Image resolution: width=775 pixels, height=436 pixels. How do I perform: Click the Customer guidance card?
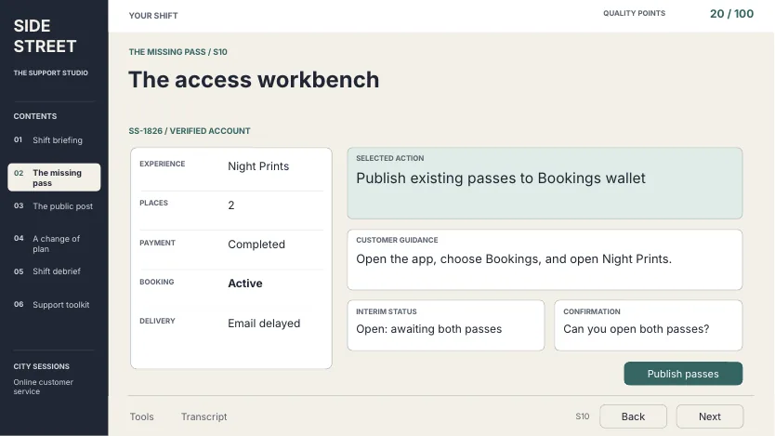coord(545,259)
